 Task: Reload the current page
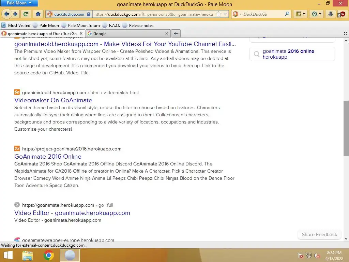pos(26,14)
